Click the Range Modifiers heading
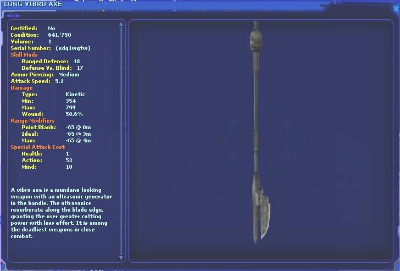The width and height of the screenshot is (400, 271). tap(32, 121)
